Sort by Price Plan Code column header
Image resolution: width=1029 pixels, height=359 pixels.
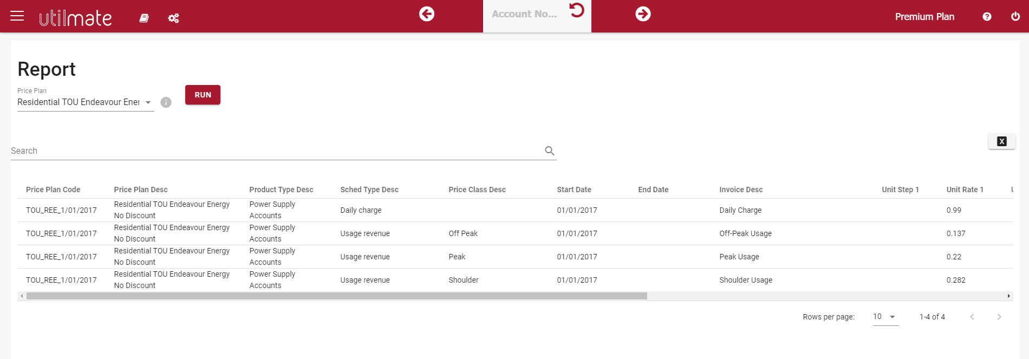(53, 190)
